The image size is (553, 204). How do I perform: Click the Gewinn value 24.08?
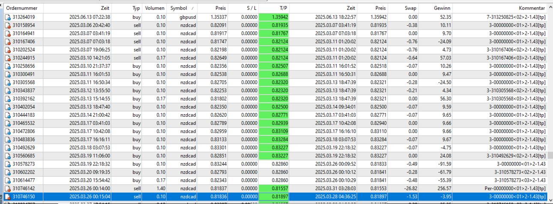tap(445, 156)
